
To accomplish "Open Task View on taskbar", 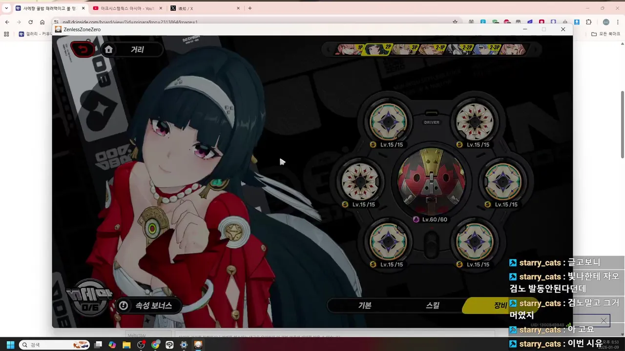I will click(x=98, y=345).
